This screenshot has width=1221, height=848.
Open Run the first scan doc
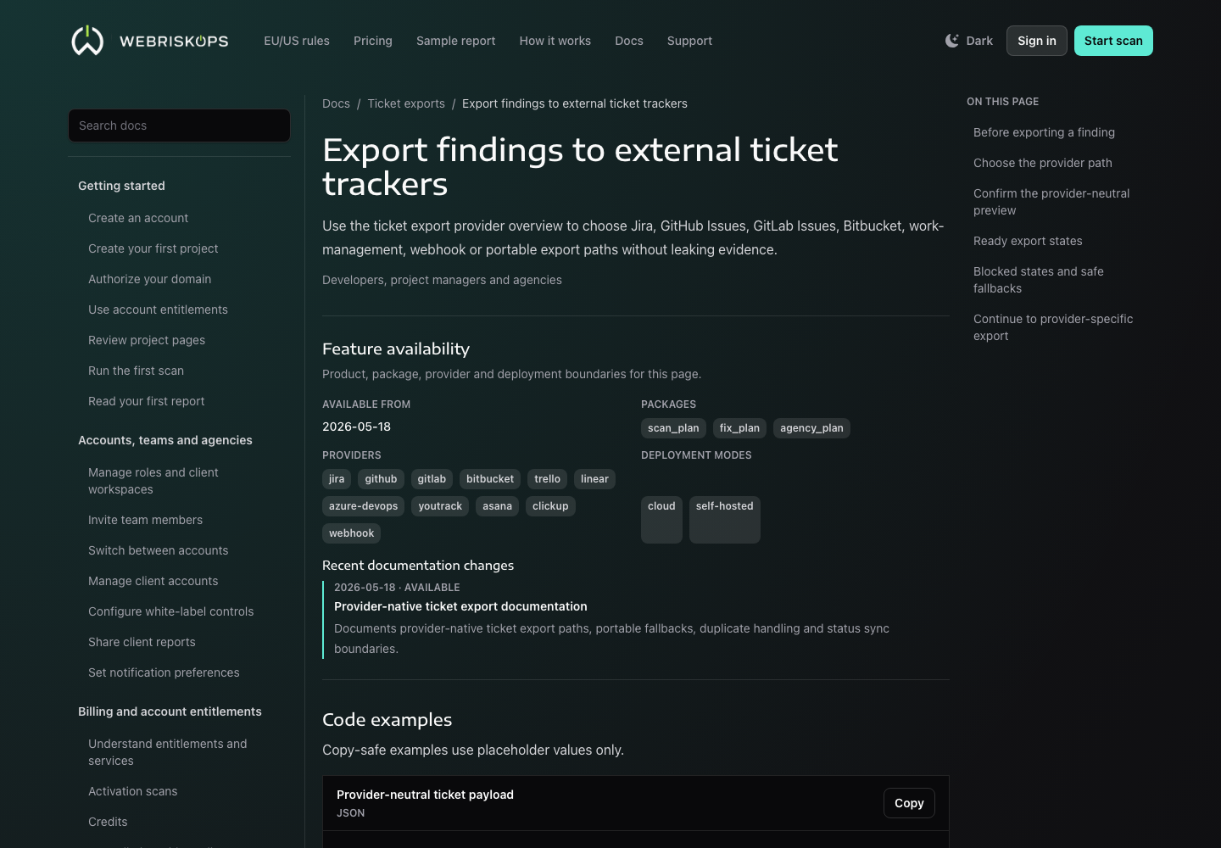(x=136, y=371)
